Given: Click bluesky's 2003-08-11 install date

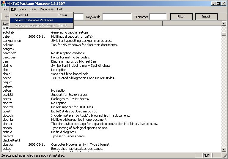Looking at the screenshot, I should click(37, 145).
